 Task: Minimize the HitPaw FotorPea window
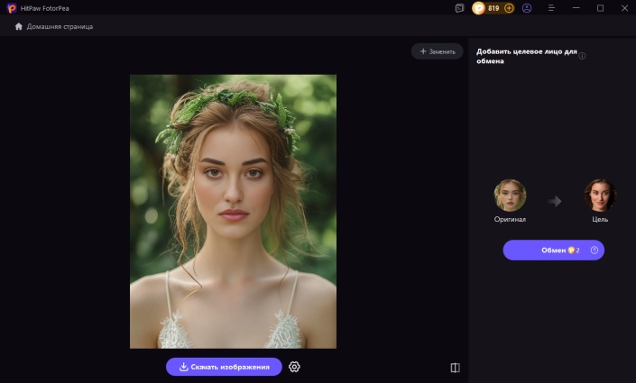pos(576,8)
